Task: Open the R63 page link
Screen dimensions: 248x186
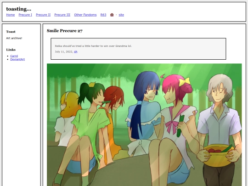Action: pos(103,15)
